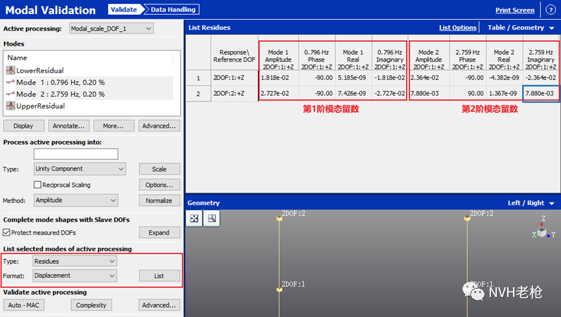Click the XYZ orientation cube icon
This screenshot has width=561, height=317.
543,232
